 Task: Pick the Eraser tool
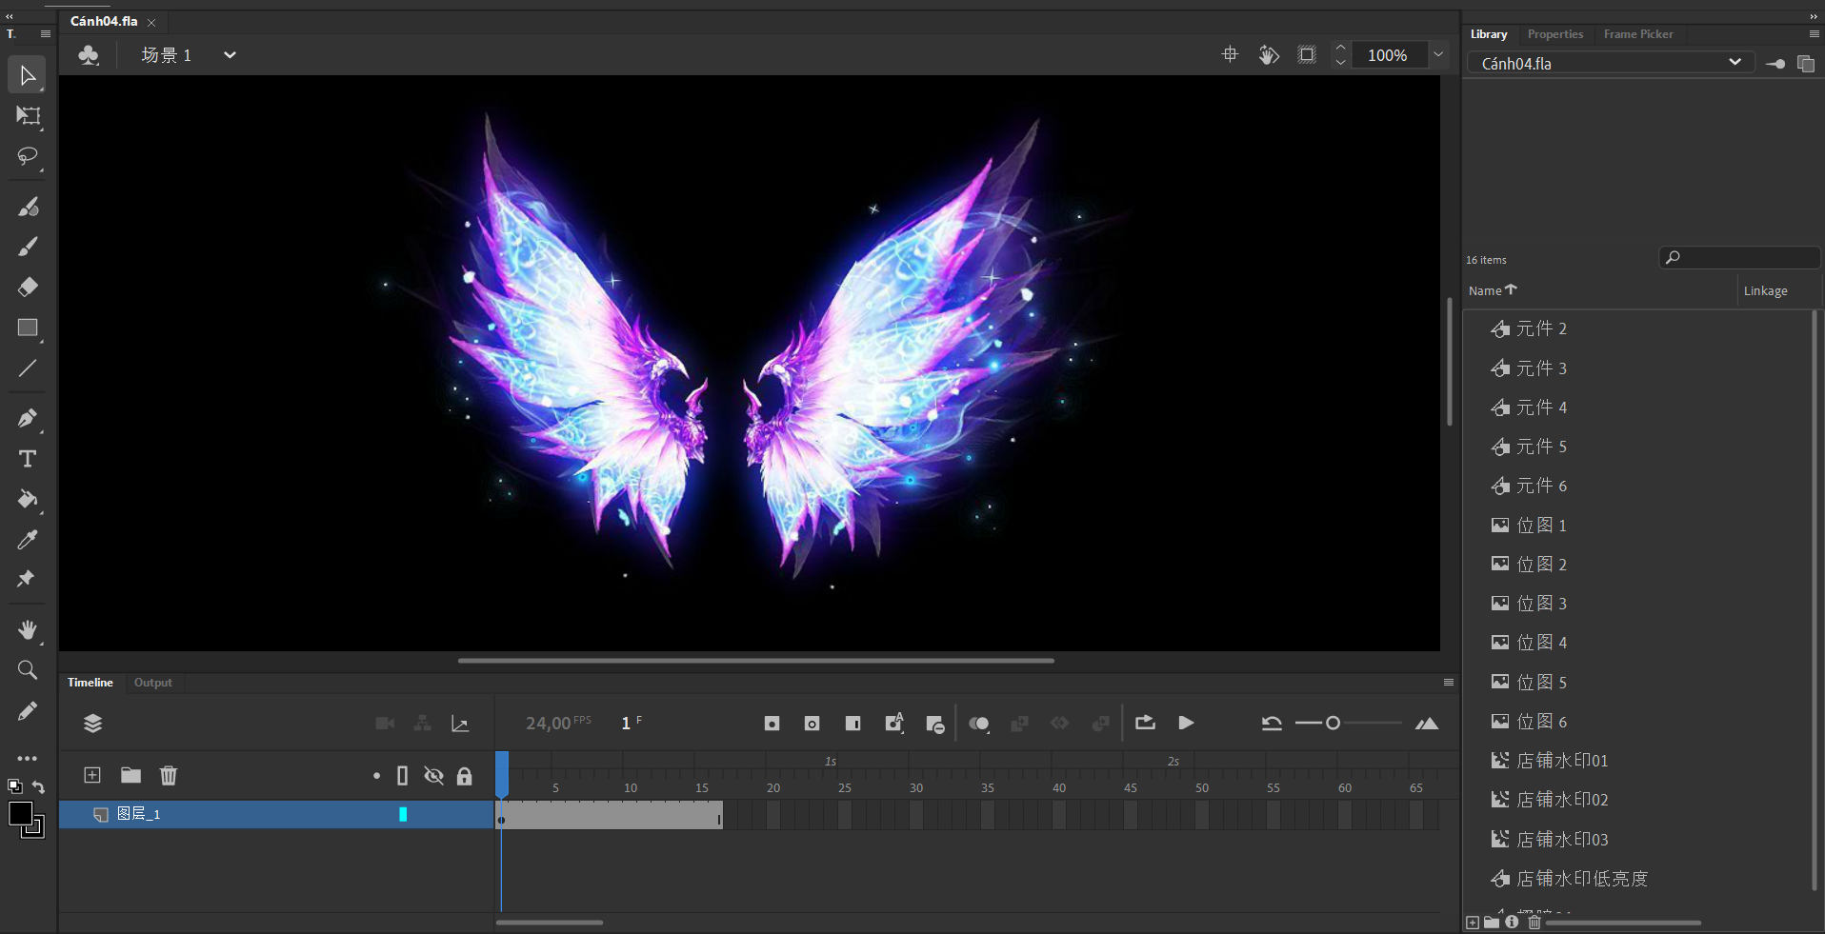[x=28, y=287]
